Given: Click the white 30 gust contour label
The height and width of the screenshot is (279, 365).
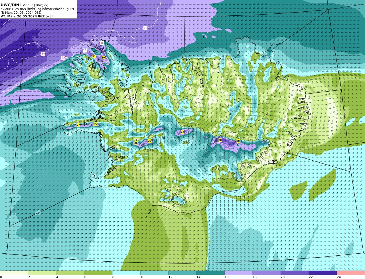Looking at the screenshot, I should click(43, 54).
